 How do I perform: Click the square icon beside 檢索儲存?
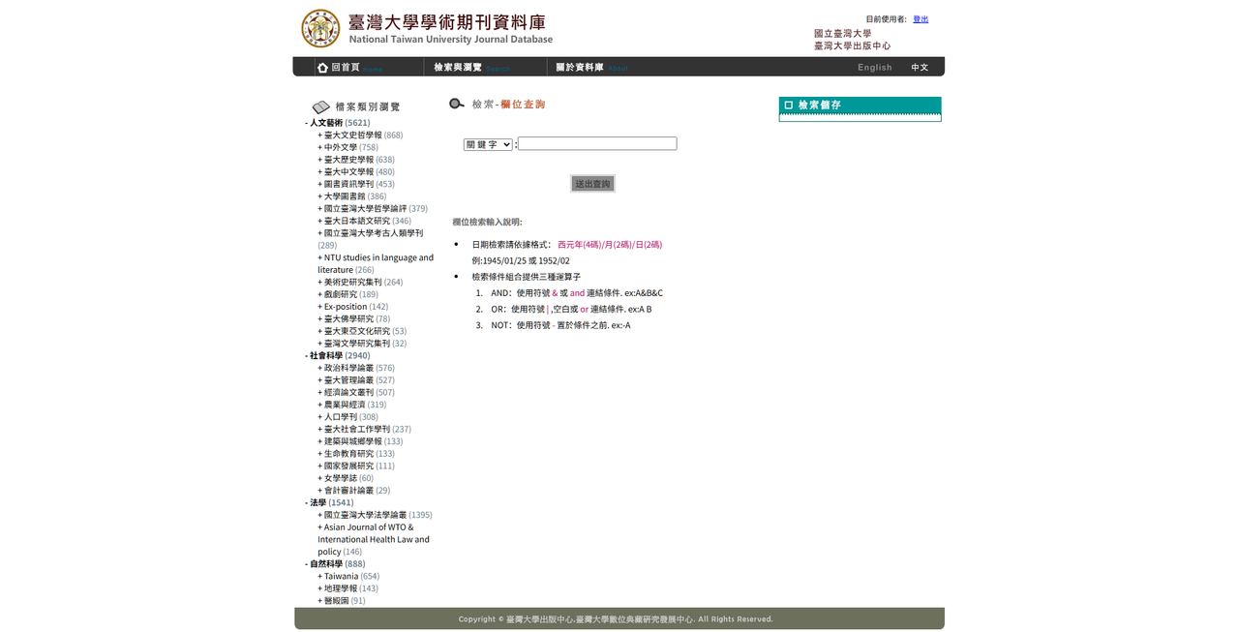click(789, 105)
